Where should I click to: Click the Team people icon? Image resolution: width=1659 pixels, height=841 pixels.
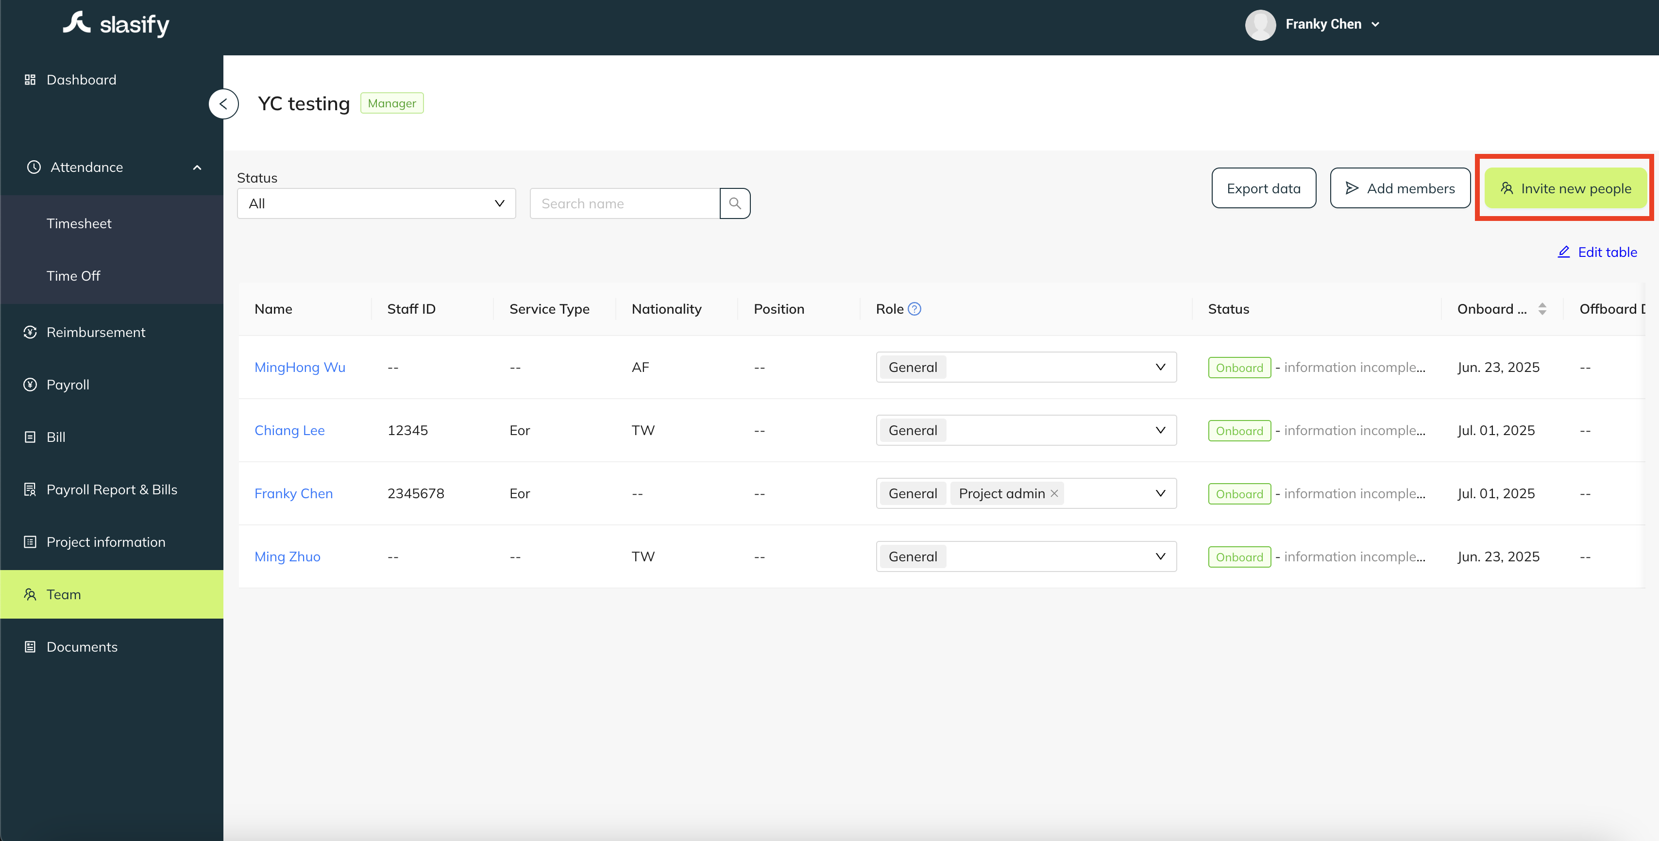[x=30, y=594]
